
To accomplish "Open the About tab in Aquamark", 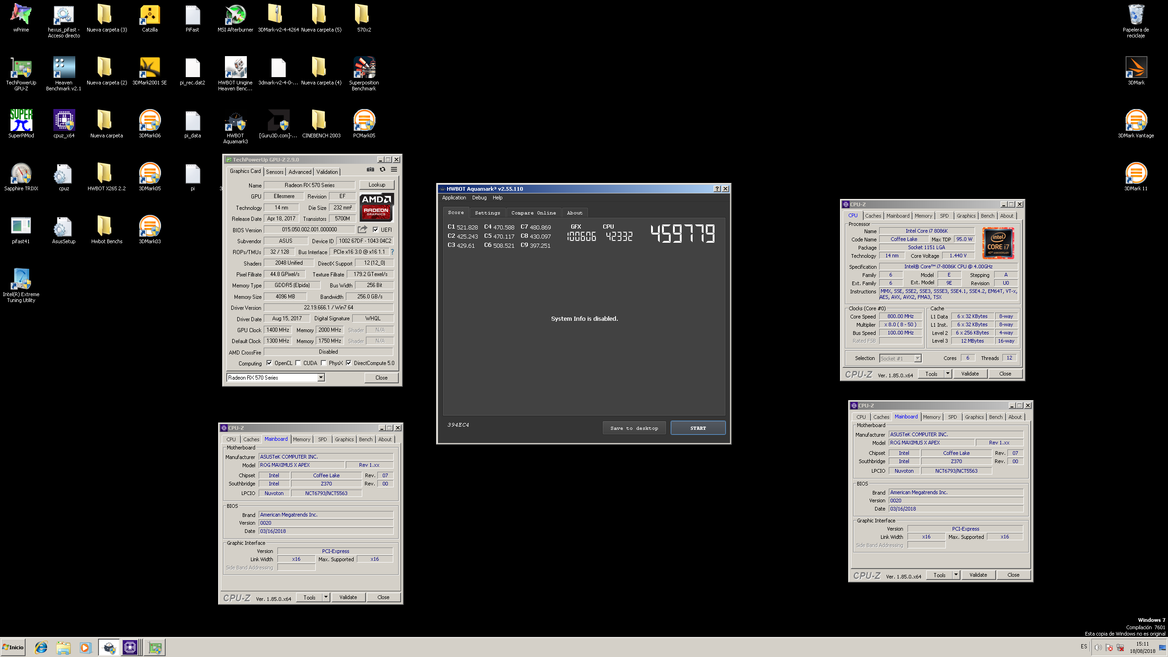I will tap(574, 213).
